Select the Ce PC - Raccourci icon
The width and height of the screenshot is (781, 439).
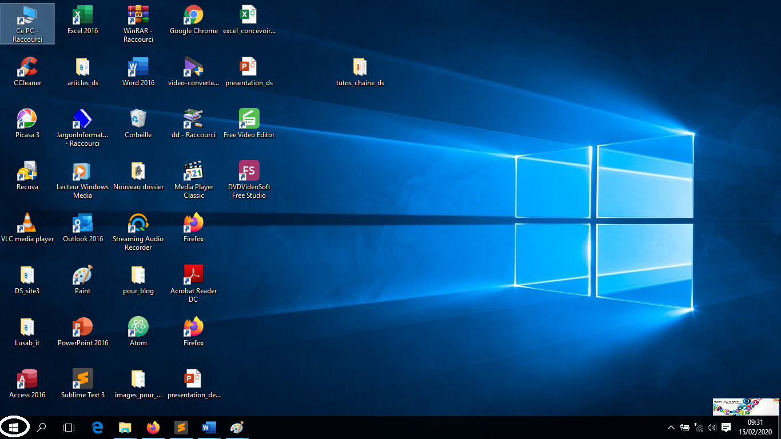pos(27,24)
